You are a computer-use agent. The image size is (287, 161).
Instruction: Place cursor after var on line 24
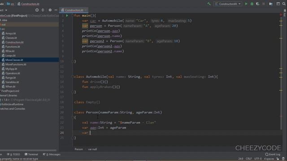[x=90, y=133]
